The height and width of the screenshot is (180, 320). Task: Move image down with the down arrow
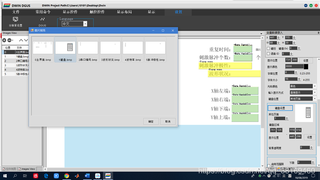coord(26,40)
